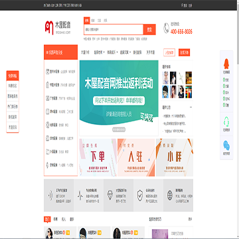The image size is (239, 239).
Task: Click the pulse waveform icon in the grey strip
Action: pos(80,195)
